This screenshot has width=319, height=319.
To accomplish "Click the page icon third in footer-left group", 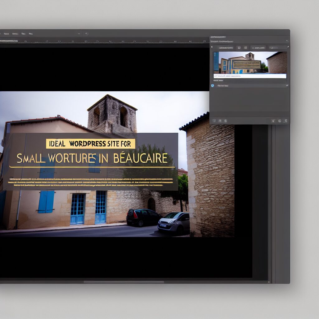I will pyautogui.click(x=226, y=121).
